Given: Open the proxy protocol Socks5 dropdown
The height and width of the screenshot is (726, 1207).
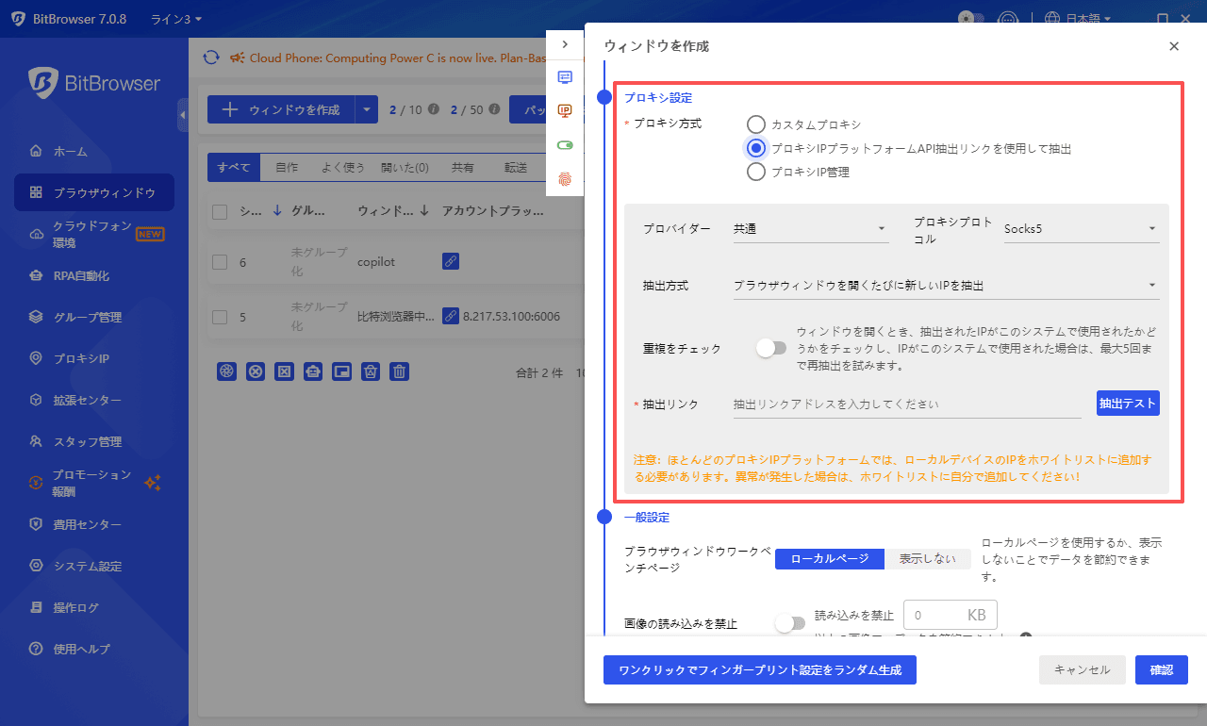Looking at the screenshot, I should tap(1081, 228).
